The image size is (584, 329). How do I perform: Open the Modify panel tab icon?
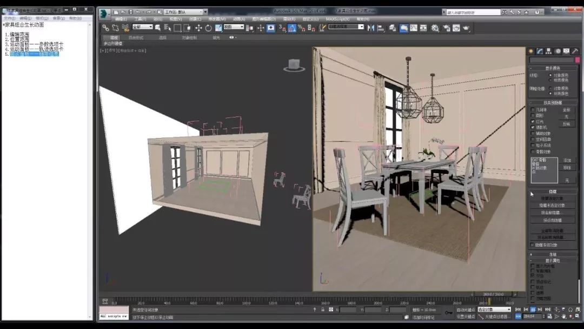[540, 51]
